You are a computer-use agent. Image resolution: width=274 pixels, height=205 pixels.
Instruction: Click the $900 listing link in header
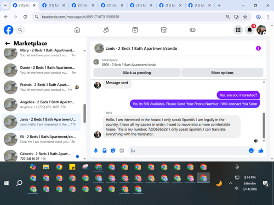[x=129, y=65]
